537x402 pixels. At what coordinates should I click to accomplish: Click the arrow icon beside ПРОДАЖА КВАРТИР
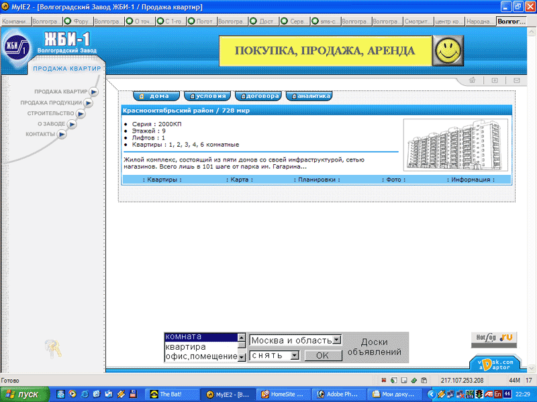click(x=95, y=92)
